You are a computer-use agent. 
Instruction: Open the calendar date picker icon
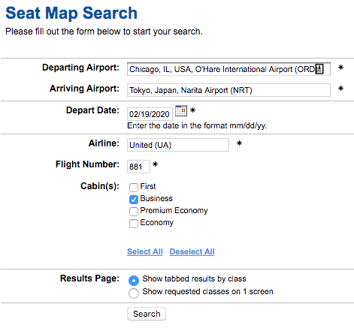181,110
